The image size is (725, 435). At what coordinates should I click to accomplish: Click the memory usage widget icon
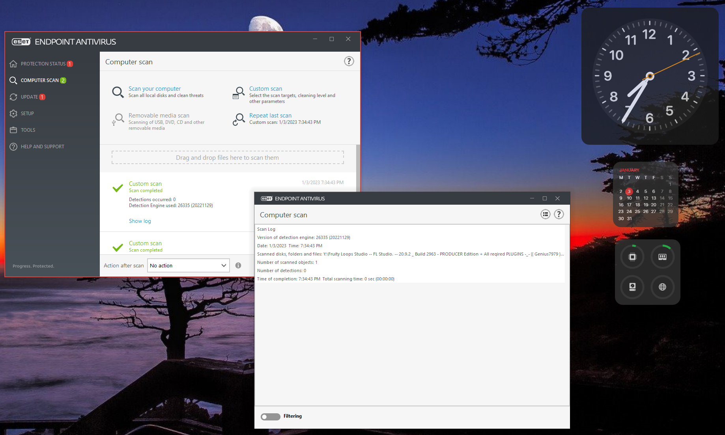(x=662, y=257)
